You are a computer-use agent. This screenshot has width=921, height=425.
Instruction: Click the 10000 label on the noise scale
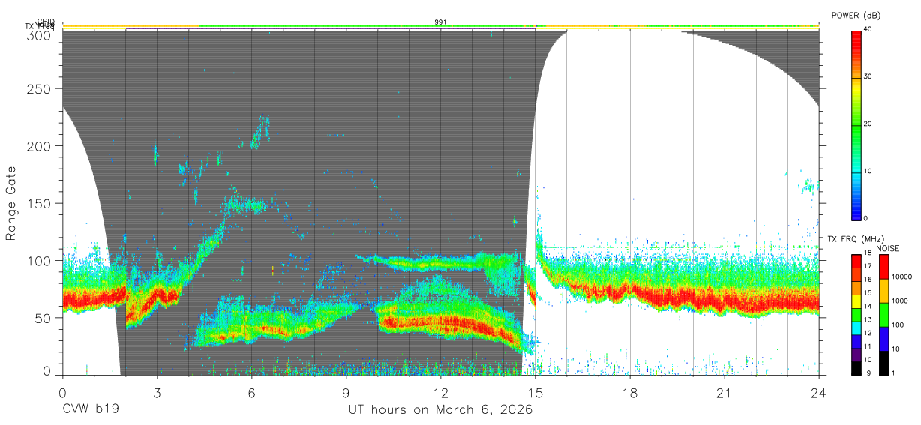coord(901,277)
